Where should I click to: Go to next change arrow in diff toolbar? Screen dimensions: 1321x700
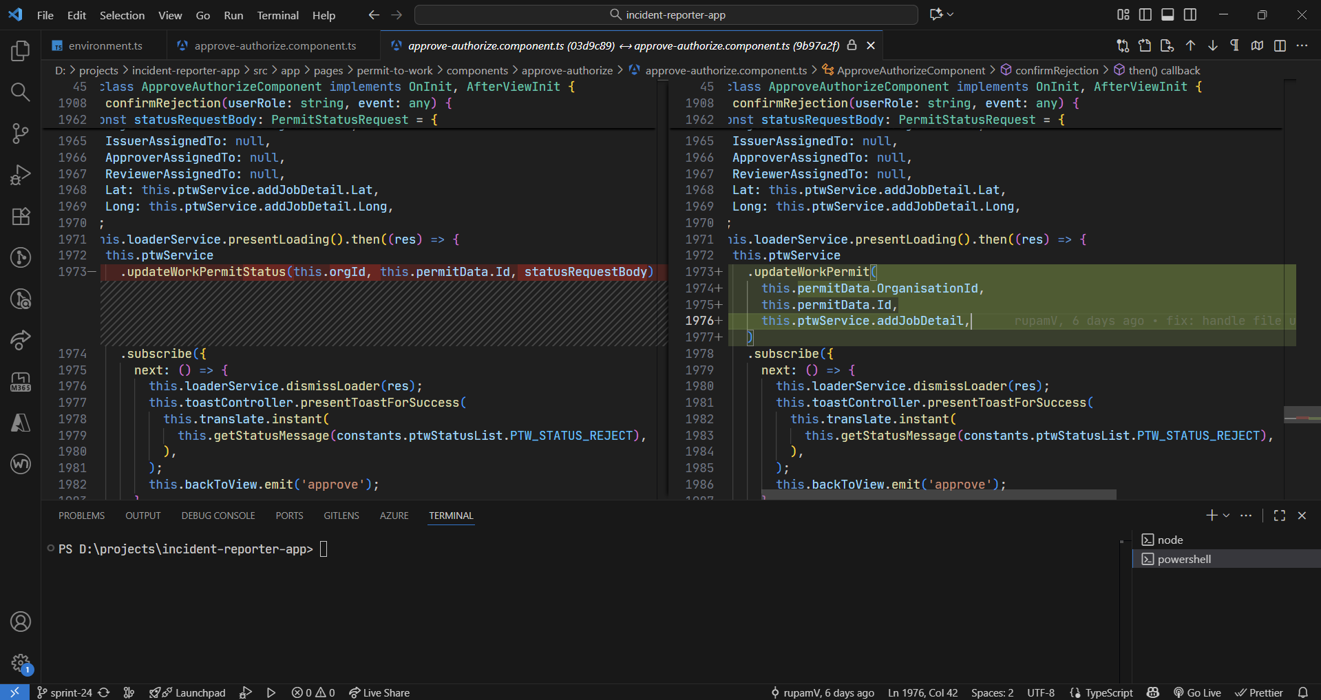coord(1213,45)
